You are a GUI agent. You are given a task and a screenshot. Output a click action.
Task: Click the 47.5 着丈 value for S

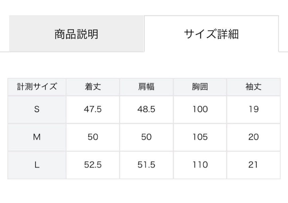click(93, 109)
